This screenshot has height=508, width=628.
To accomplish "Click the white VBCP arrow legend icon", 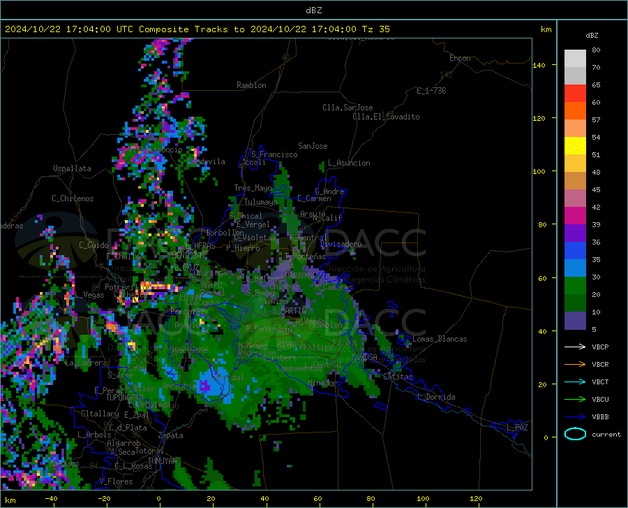I will (575, 347).
